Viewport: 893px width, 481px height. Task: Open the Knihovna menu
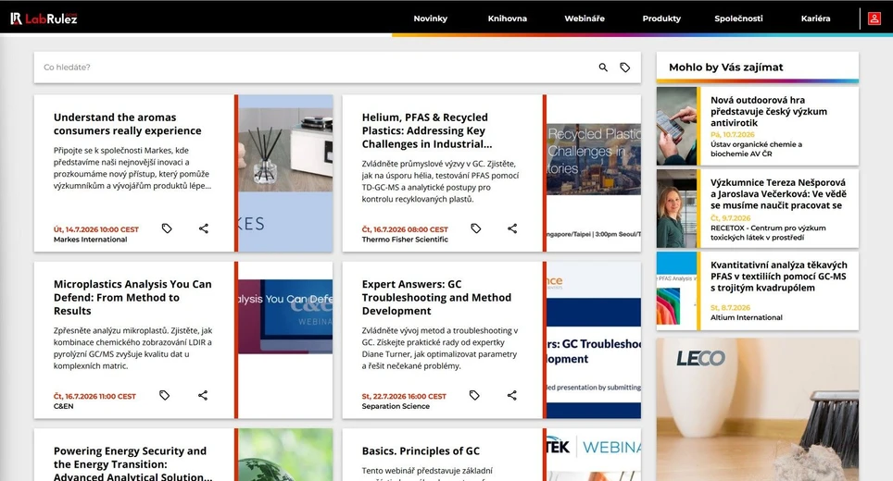click(507, 18)
